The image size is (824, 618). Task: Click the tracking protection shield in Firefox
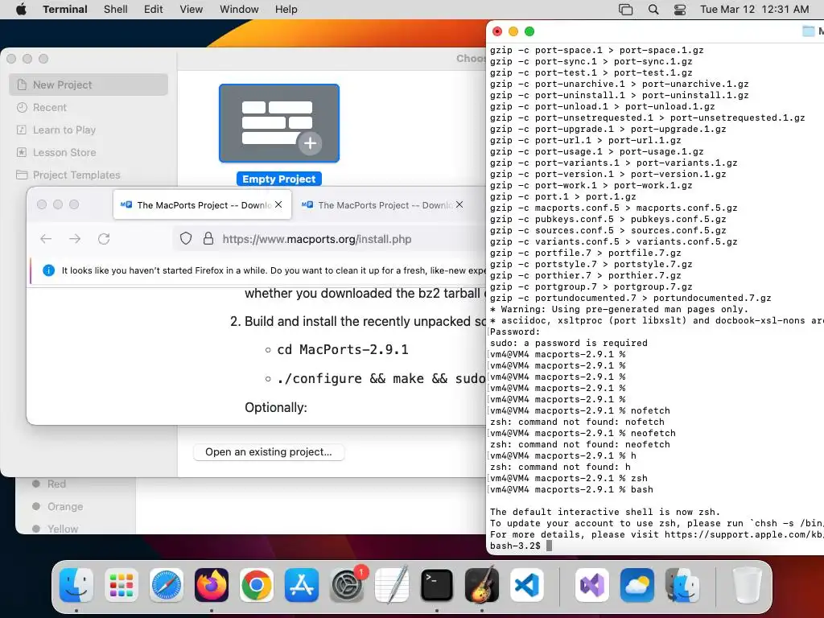pyautogui.click(x=186, y=238)
